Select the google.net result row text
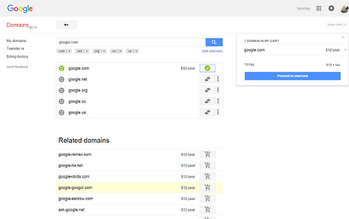This screenshot has width=349, height=219. (78, 79)
